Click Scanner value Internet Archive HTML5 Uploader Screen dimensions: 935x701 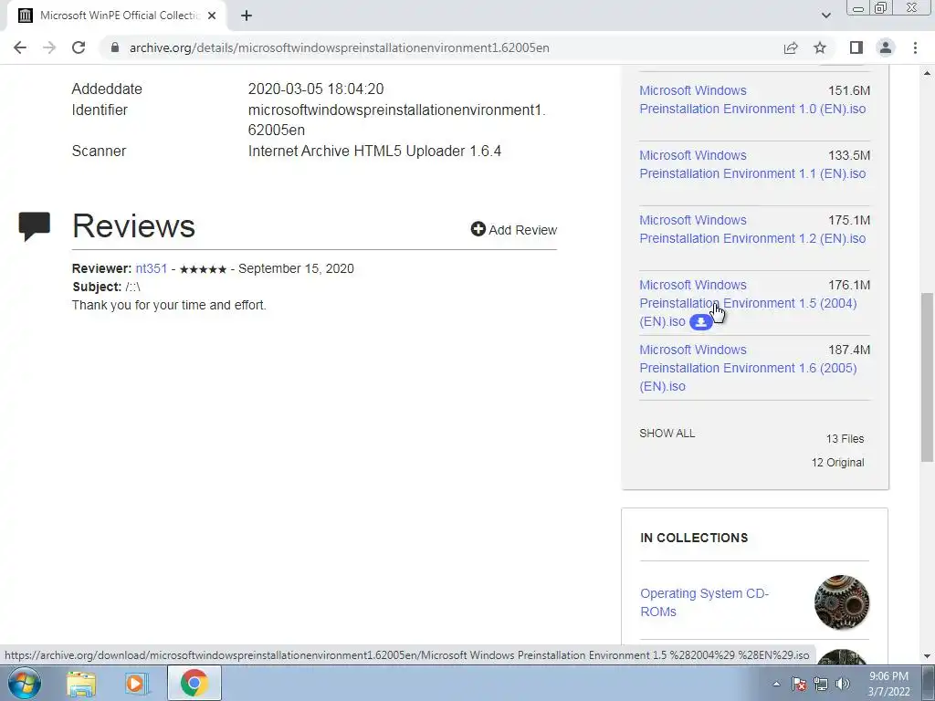click(374, 151)
